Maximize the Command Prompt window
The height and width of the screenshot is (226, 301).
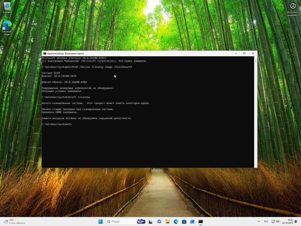(x=244, y=53)
